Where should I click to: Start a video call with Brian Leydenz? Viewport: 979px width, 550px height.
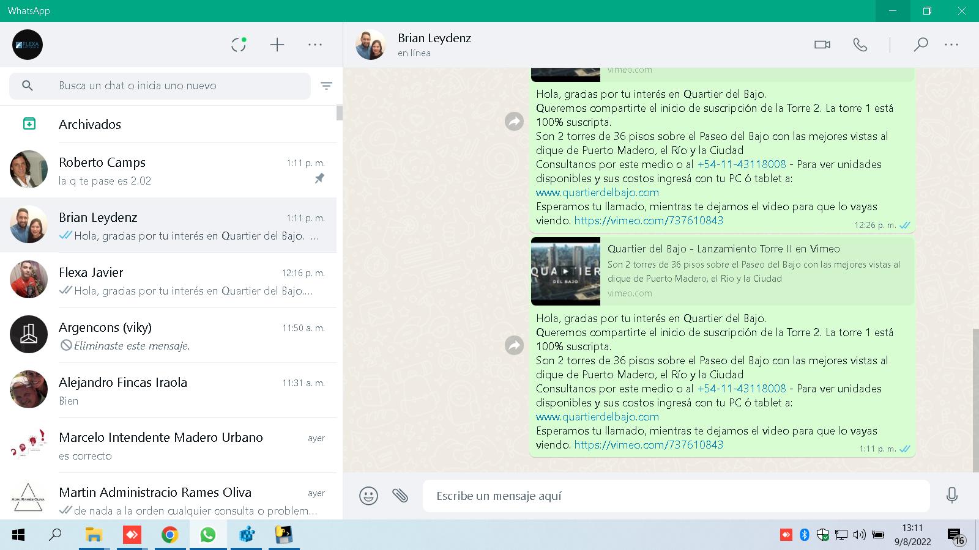point(822,45)
